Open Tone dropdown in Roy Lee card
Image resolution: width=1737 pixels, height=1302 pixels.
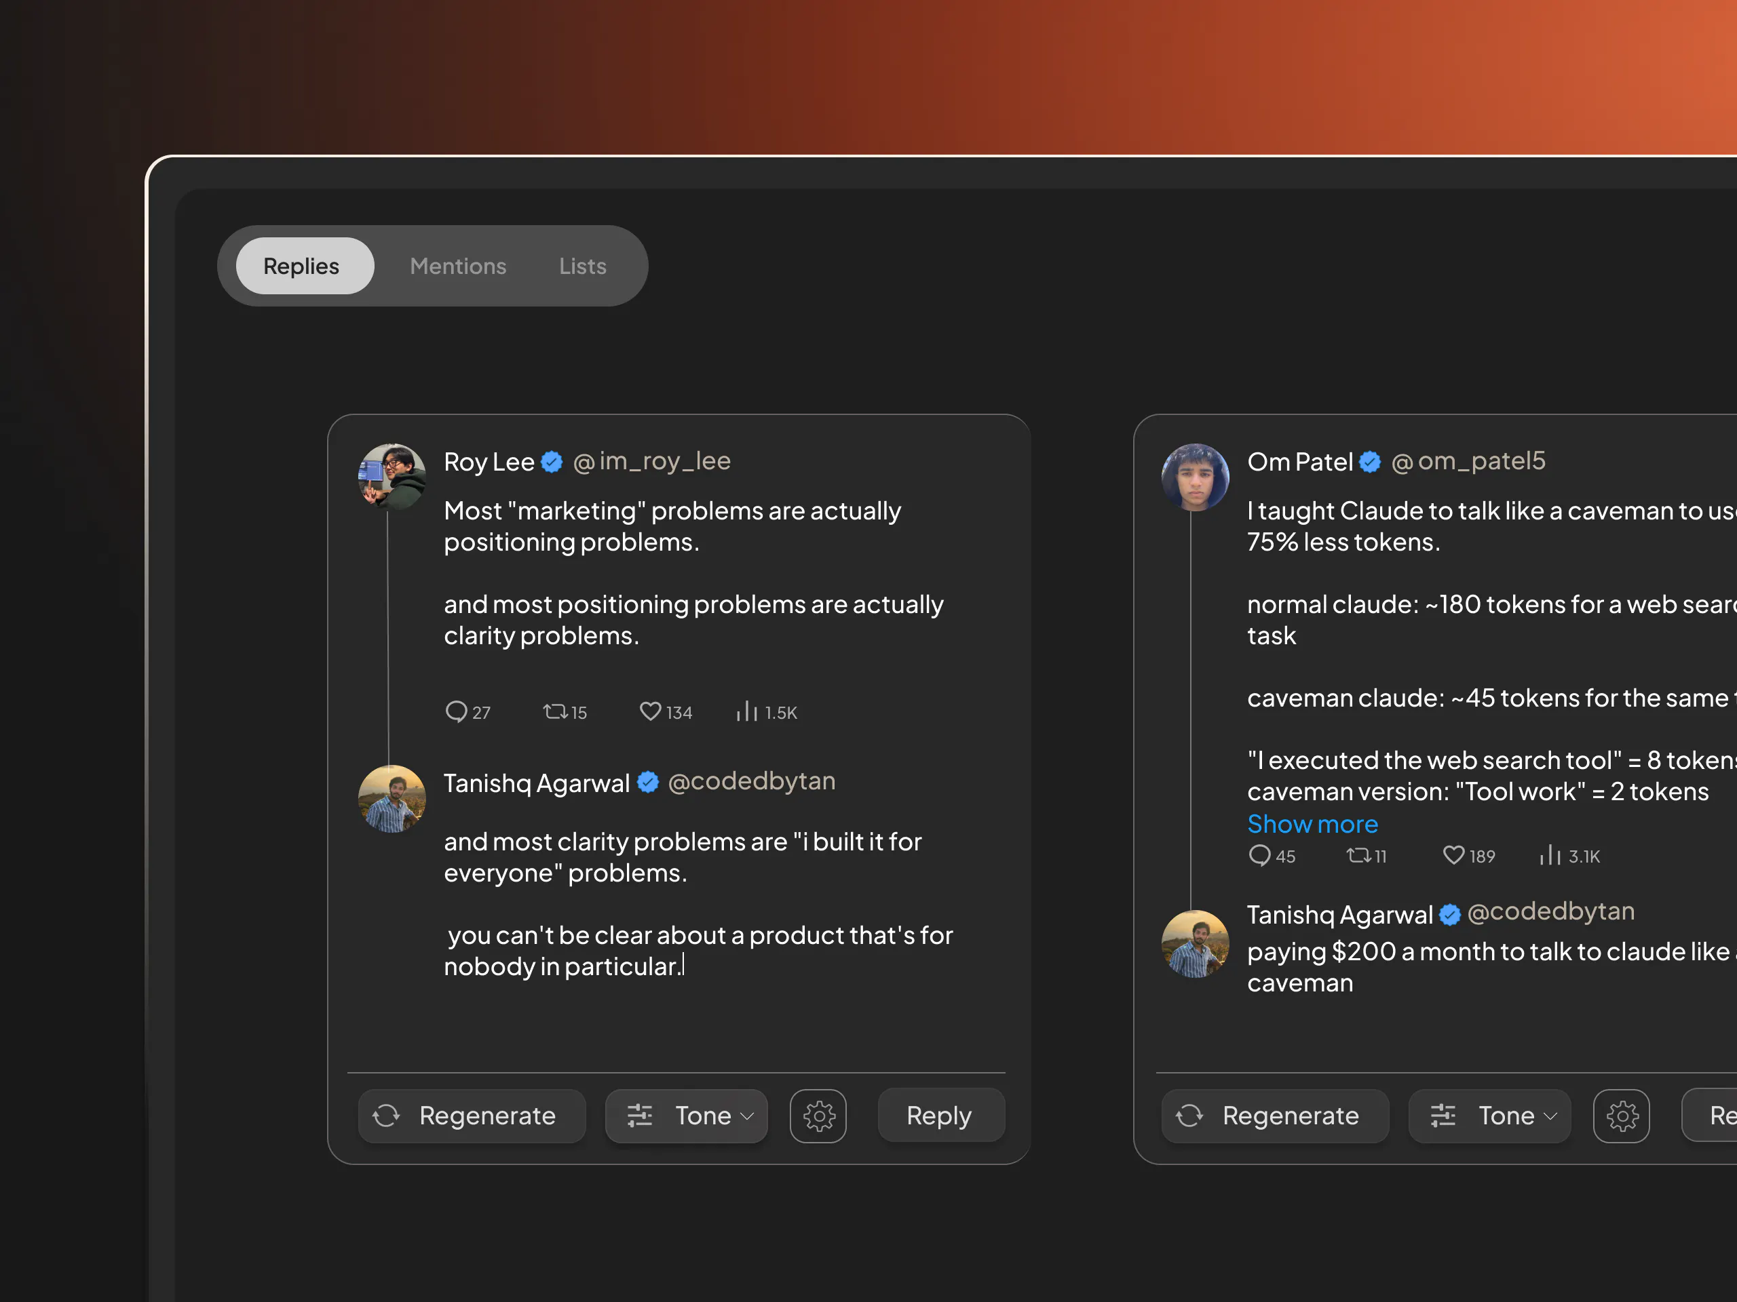[687, 1116]
